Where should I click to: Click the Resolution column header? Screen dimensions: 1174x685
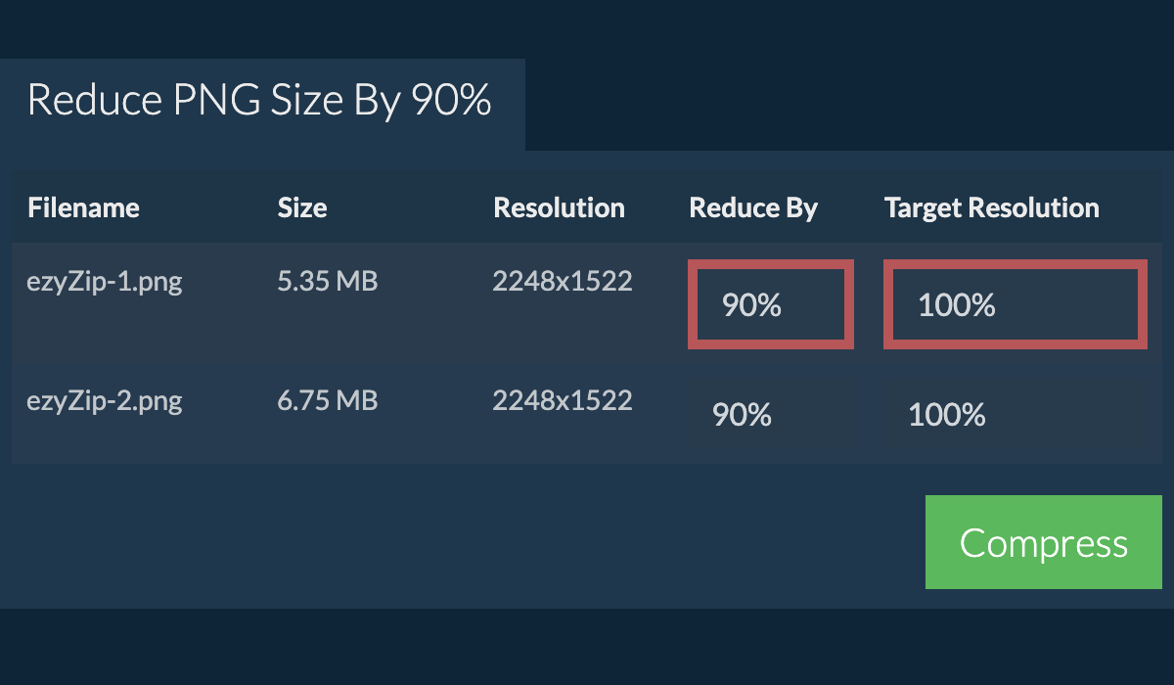pos(559,207)
